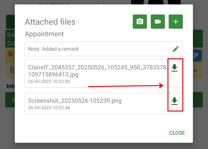The width and height of the screenshot is (208, 149).
Task: Click the green 'M' button at lower left
Action: [10, 100]
